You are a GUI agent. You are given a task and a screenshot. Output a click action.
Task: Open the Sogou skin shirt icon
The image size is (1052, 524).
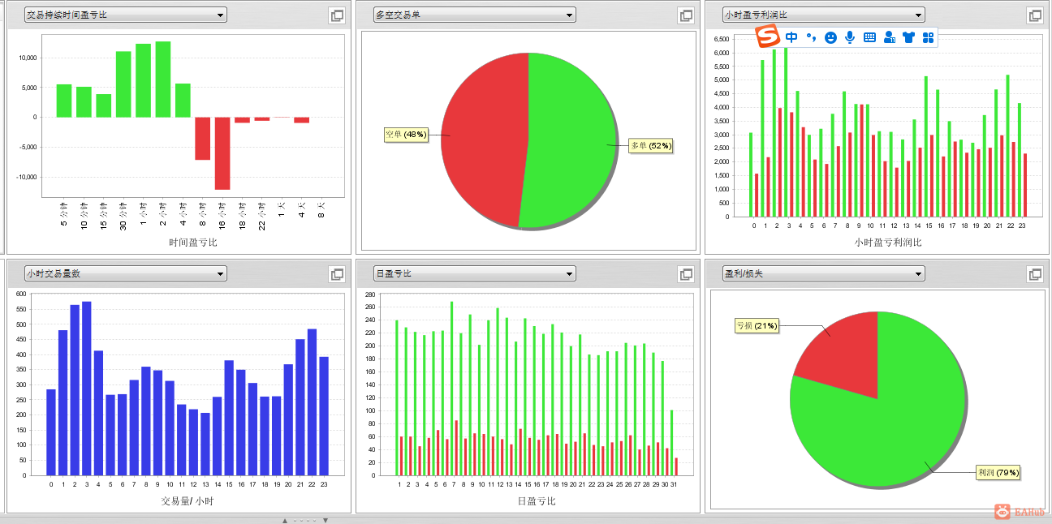pyautogui.click(x=908, y=37)
